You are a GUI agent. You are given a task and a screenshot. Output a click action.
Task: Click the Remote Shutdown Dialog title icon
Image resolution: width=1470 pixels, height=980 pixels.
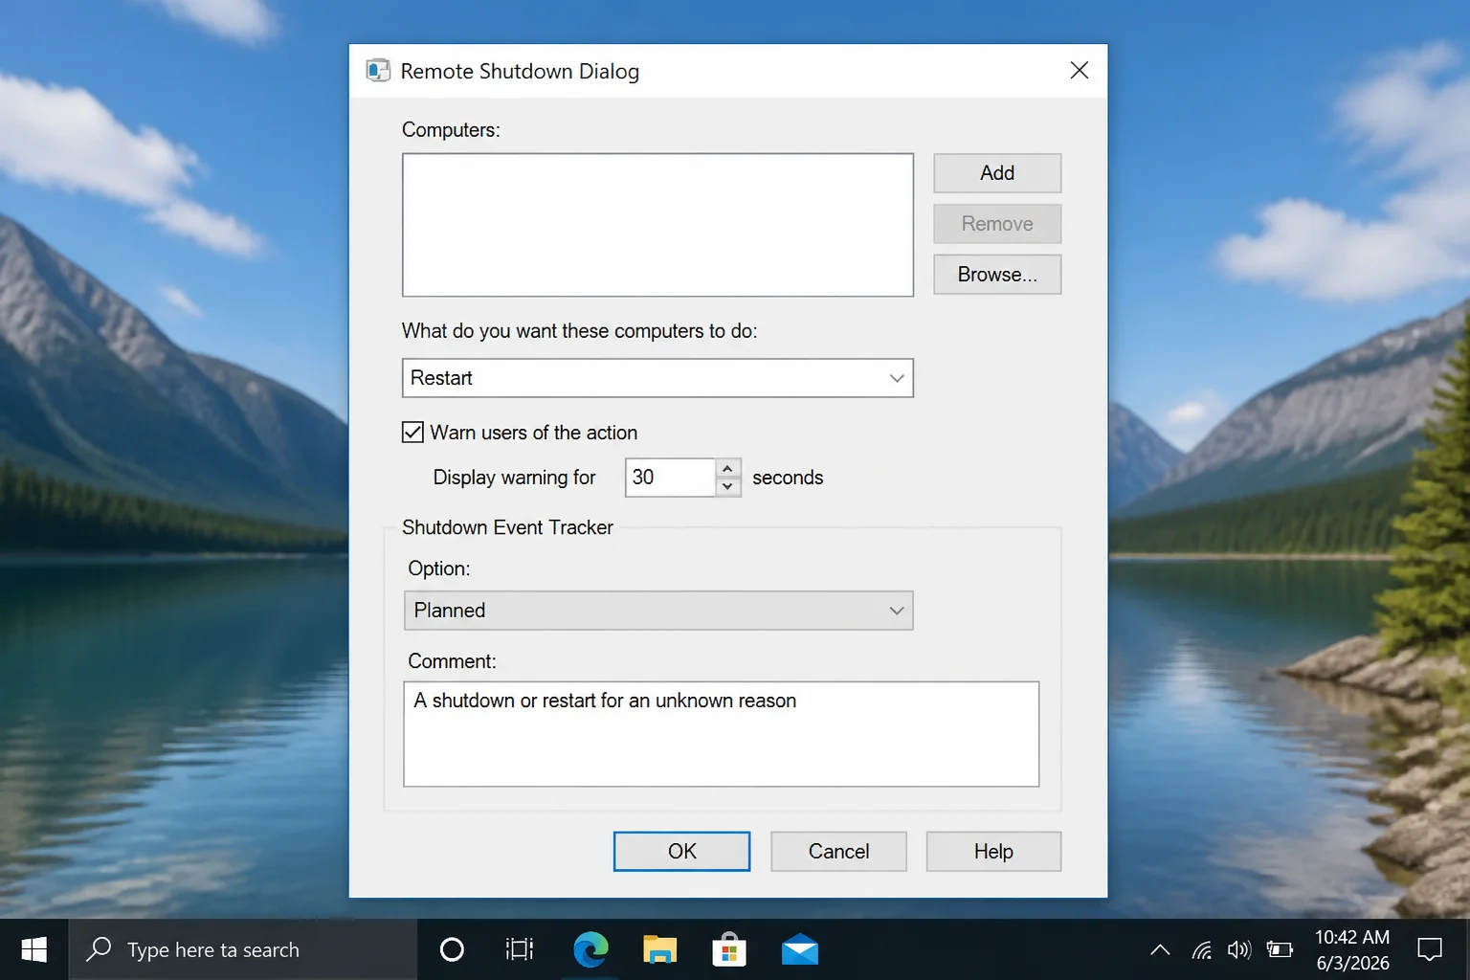coord(378,71)
